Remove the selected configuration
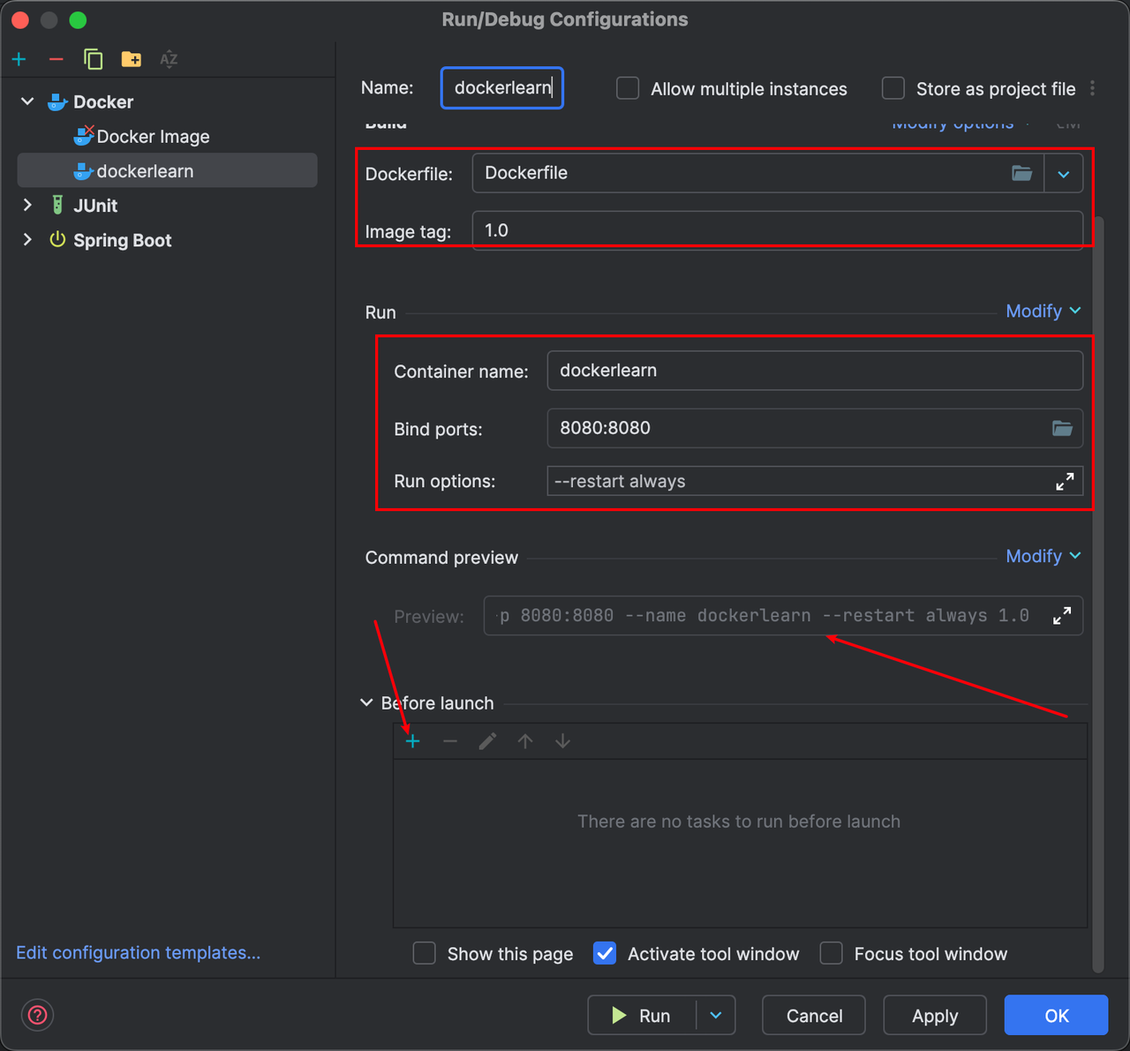Image resolution: width=1130 pixels, height=1051 pixels. click(x=56, y=59)
